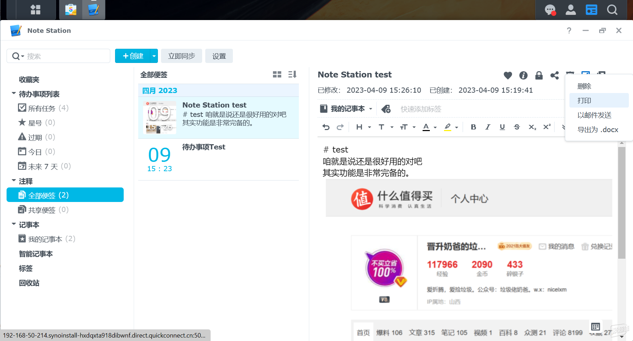Click the calendar icon beside 未来 7 天
The width and height of the screenshot is (633, 341).
point(22,166)
